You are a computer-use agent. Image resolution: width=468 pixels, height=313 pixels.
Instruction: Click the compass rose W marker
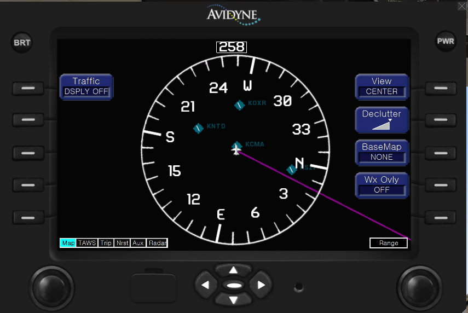click(247, 85)
